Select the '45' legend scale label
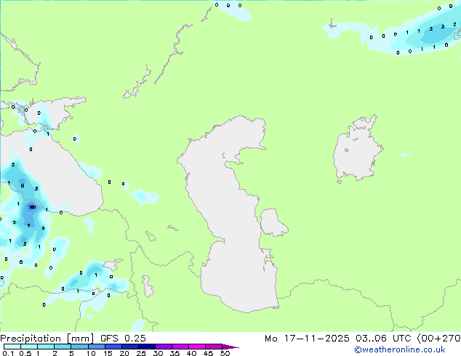Image resolution: width=461 pixels, height=356 pixels. coord(208,353)
